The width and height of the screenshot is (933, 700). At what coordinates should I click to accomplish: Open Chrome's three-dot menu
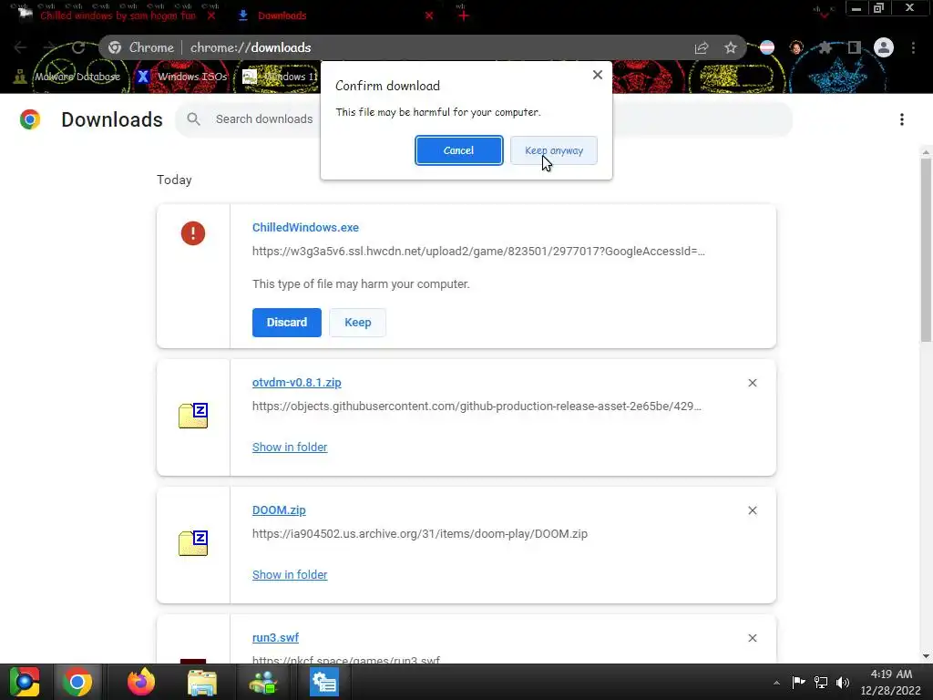coord(913,47)
